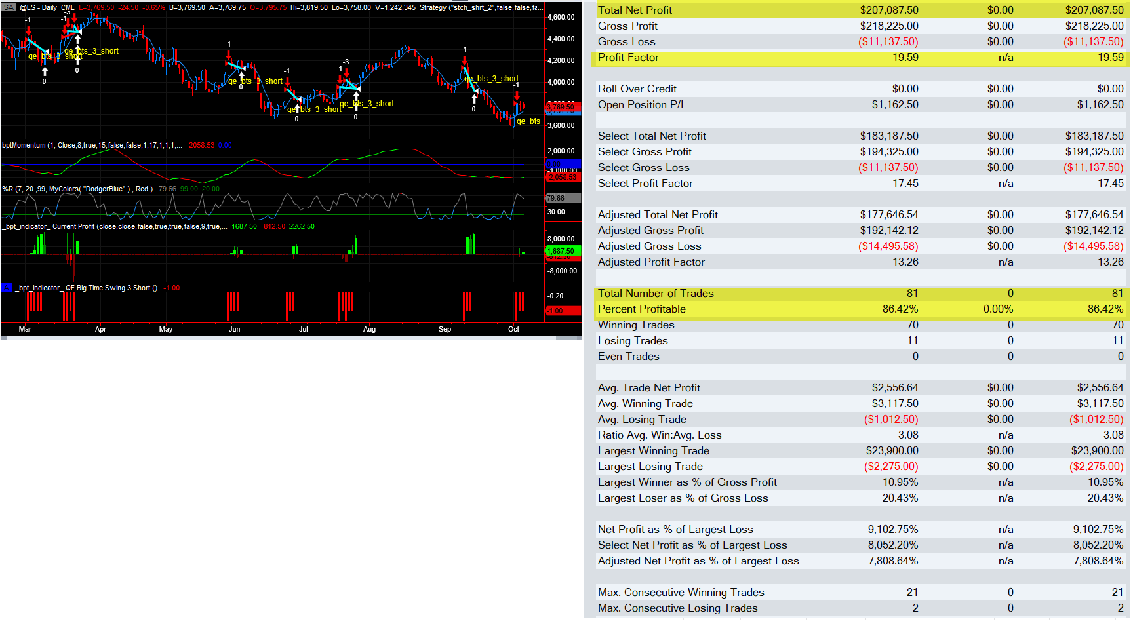Select the Largest Losing Trade label
This screenshot has height=630, width=1133.
coord(650,466)
